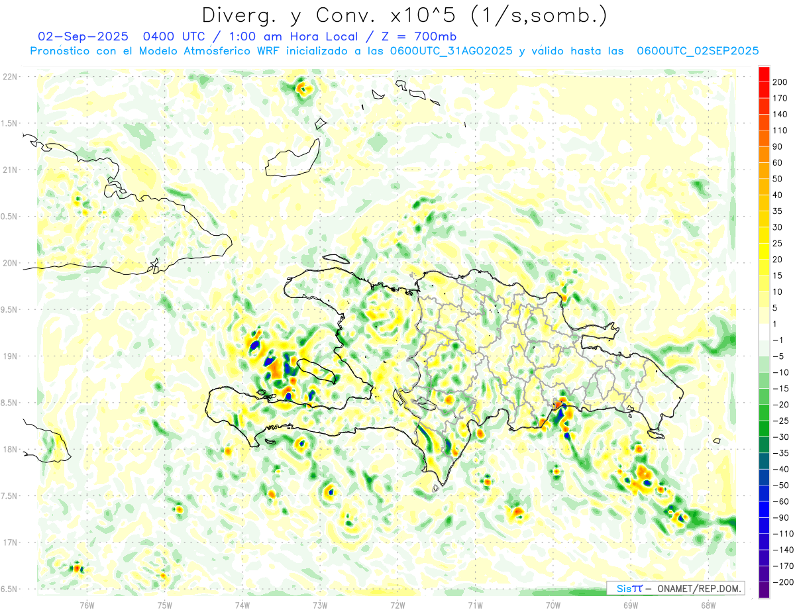Screen dimensions: 795x614
Task: Click the '6.5N' latitude label
Action: (x=10, y=589)
